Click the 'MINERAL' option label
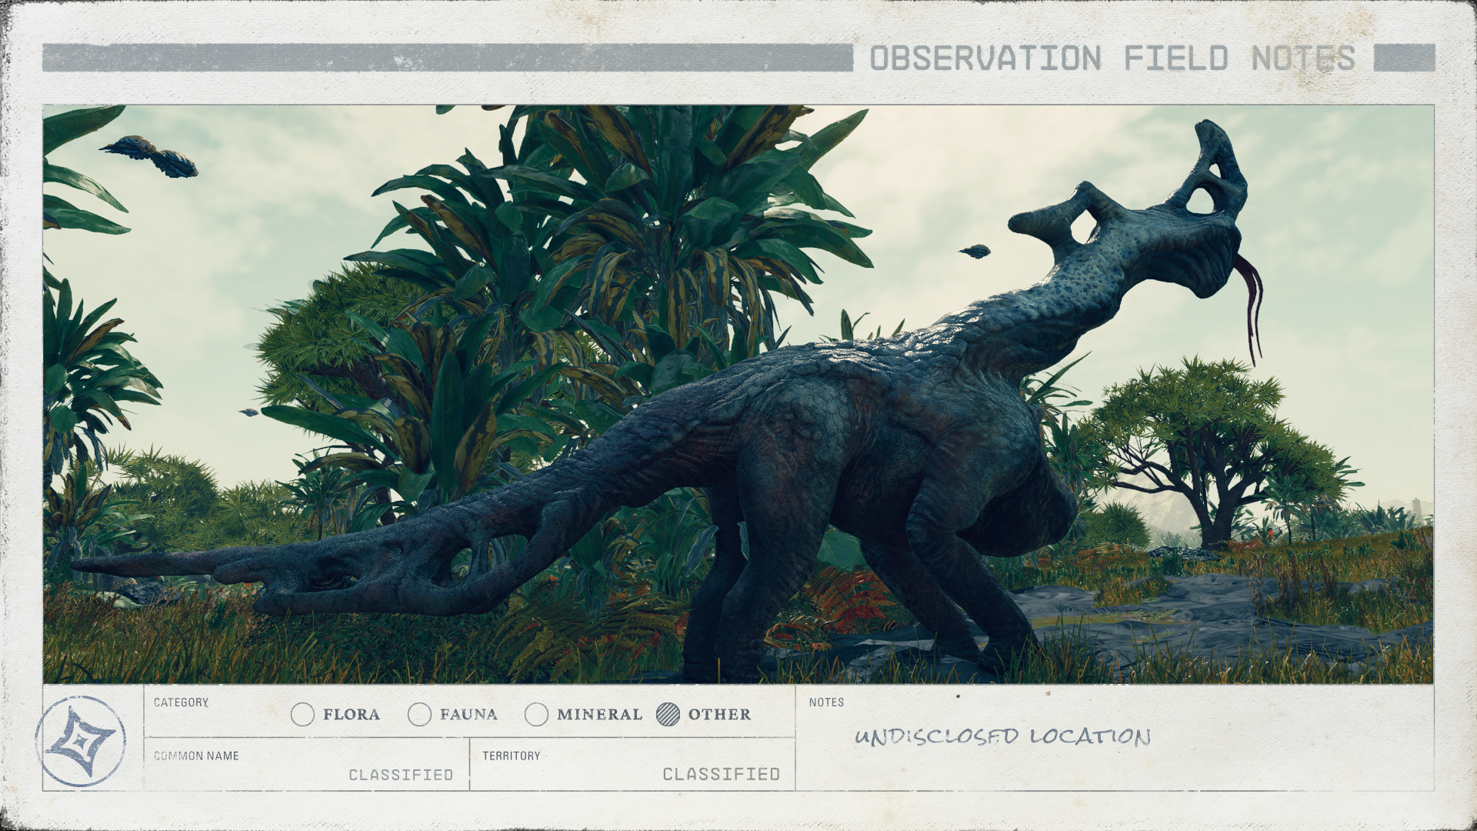The image size is (1477, 831). tap(600, 715)
